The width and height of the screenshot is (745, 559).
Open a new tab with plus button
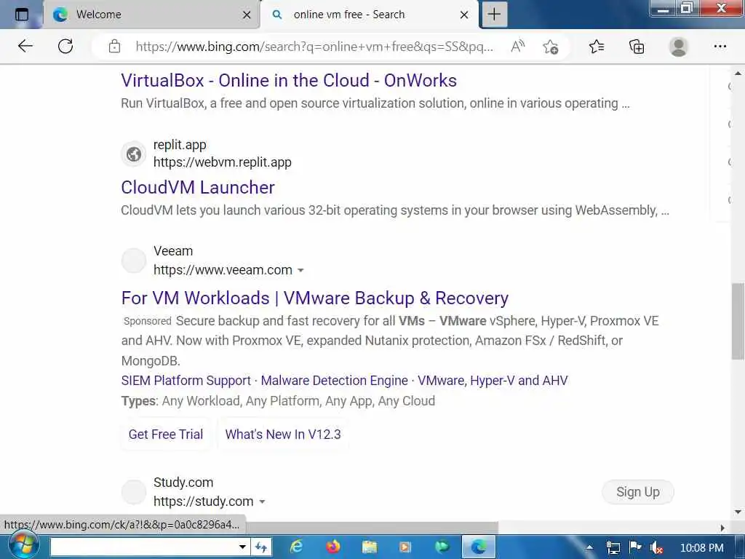[494, 15]
